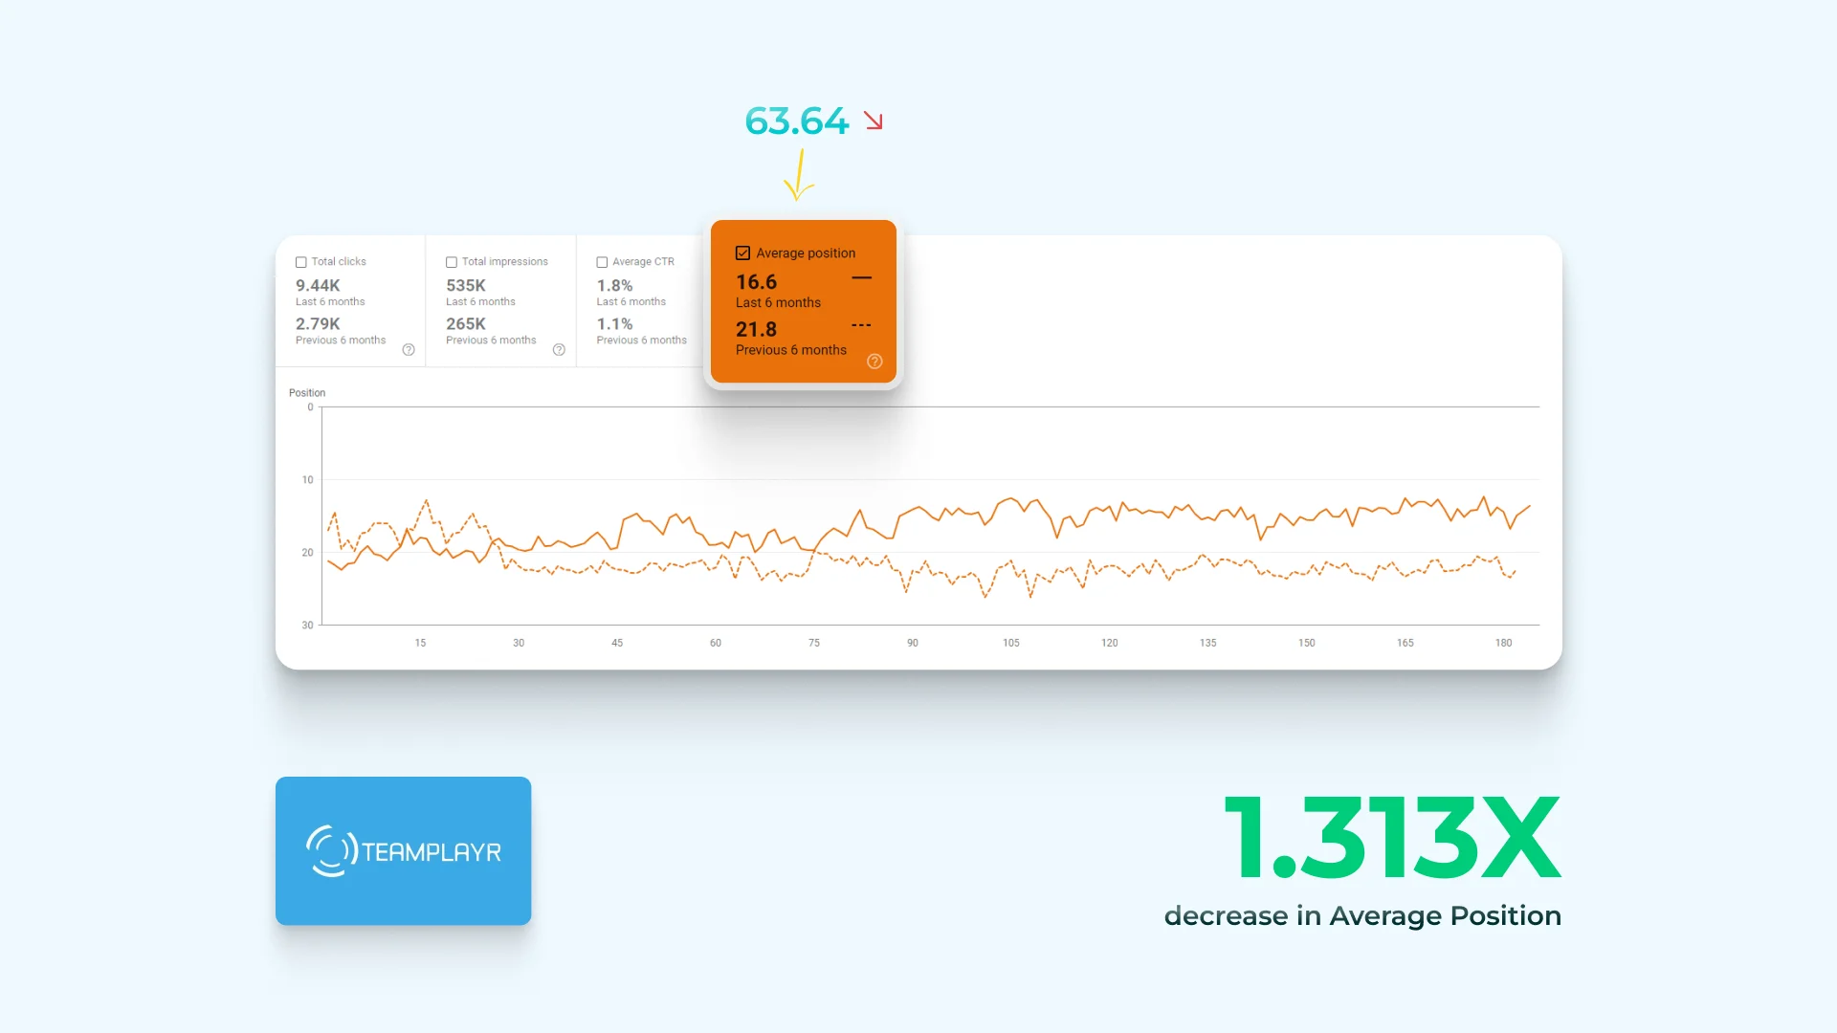Click the 90 tick on x-axis

pos(913,643)
